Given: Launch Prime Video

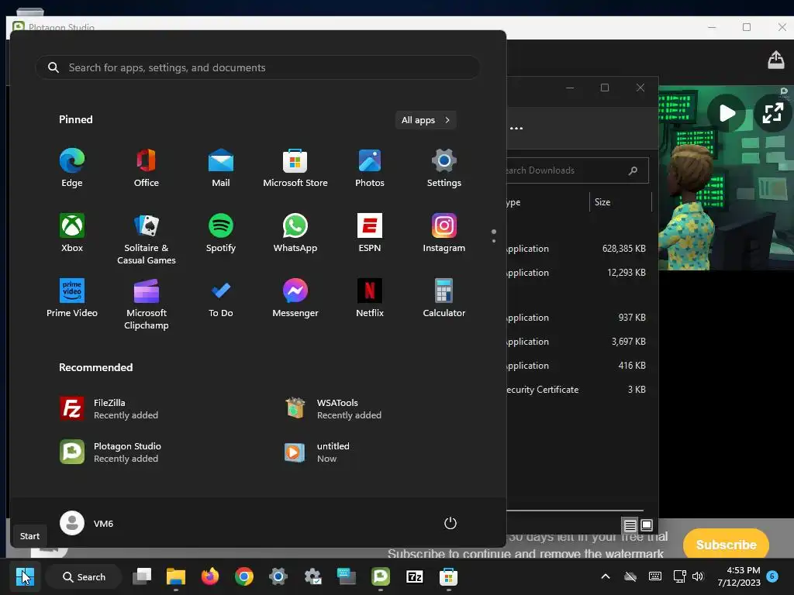Looking at the screenshot, I should [x=72, y=298].
